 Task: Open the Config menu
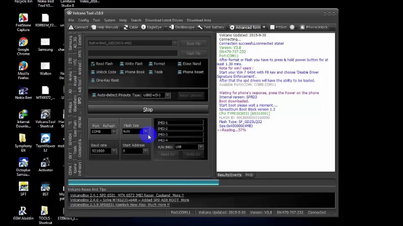pyautogui.click(x=83, y=20)
